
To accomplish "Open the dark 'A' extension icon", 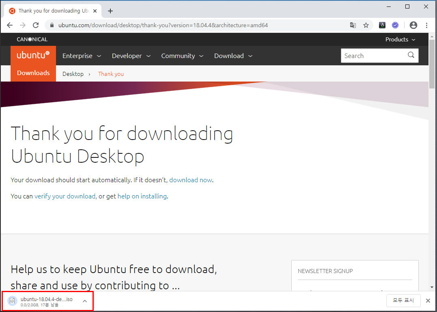I will [x=382, y=25].
